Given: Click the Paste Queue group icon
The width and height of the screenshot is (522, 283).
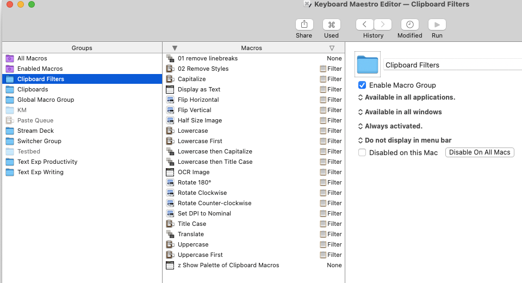Looking at the screenshot, I should pyautogui.click(x=10, y=120).
